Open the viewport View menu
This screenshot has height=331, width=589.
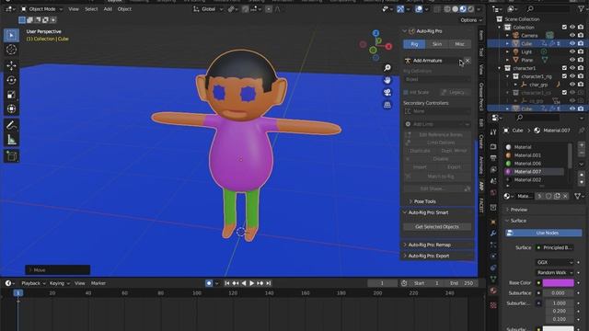(x=74, y=9)
